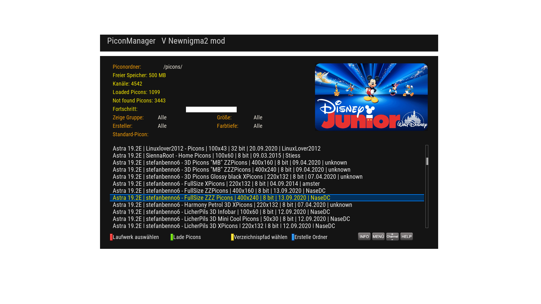Click yellow Verzeichnispfad wählen color key
541x304 pixels.
coord(259,237)
